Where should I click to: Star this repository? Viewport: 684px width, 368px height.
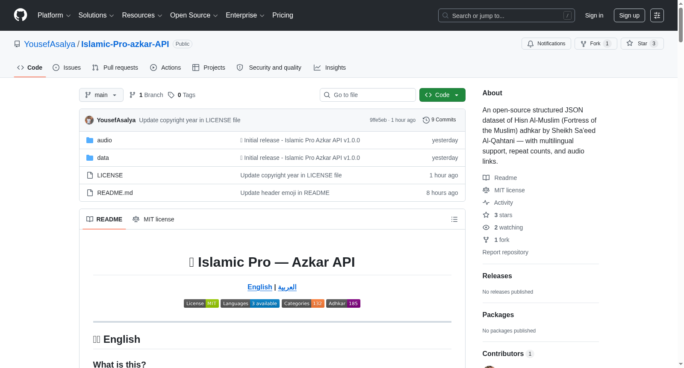(642, 44)
